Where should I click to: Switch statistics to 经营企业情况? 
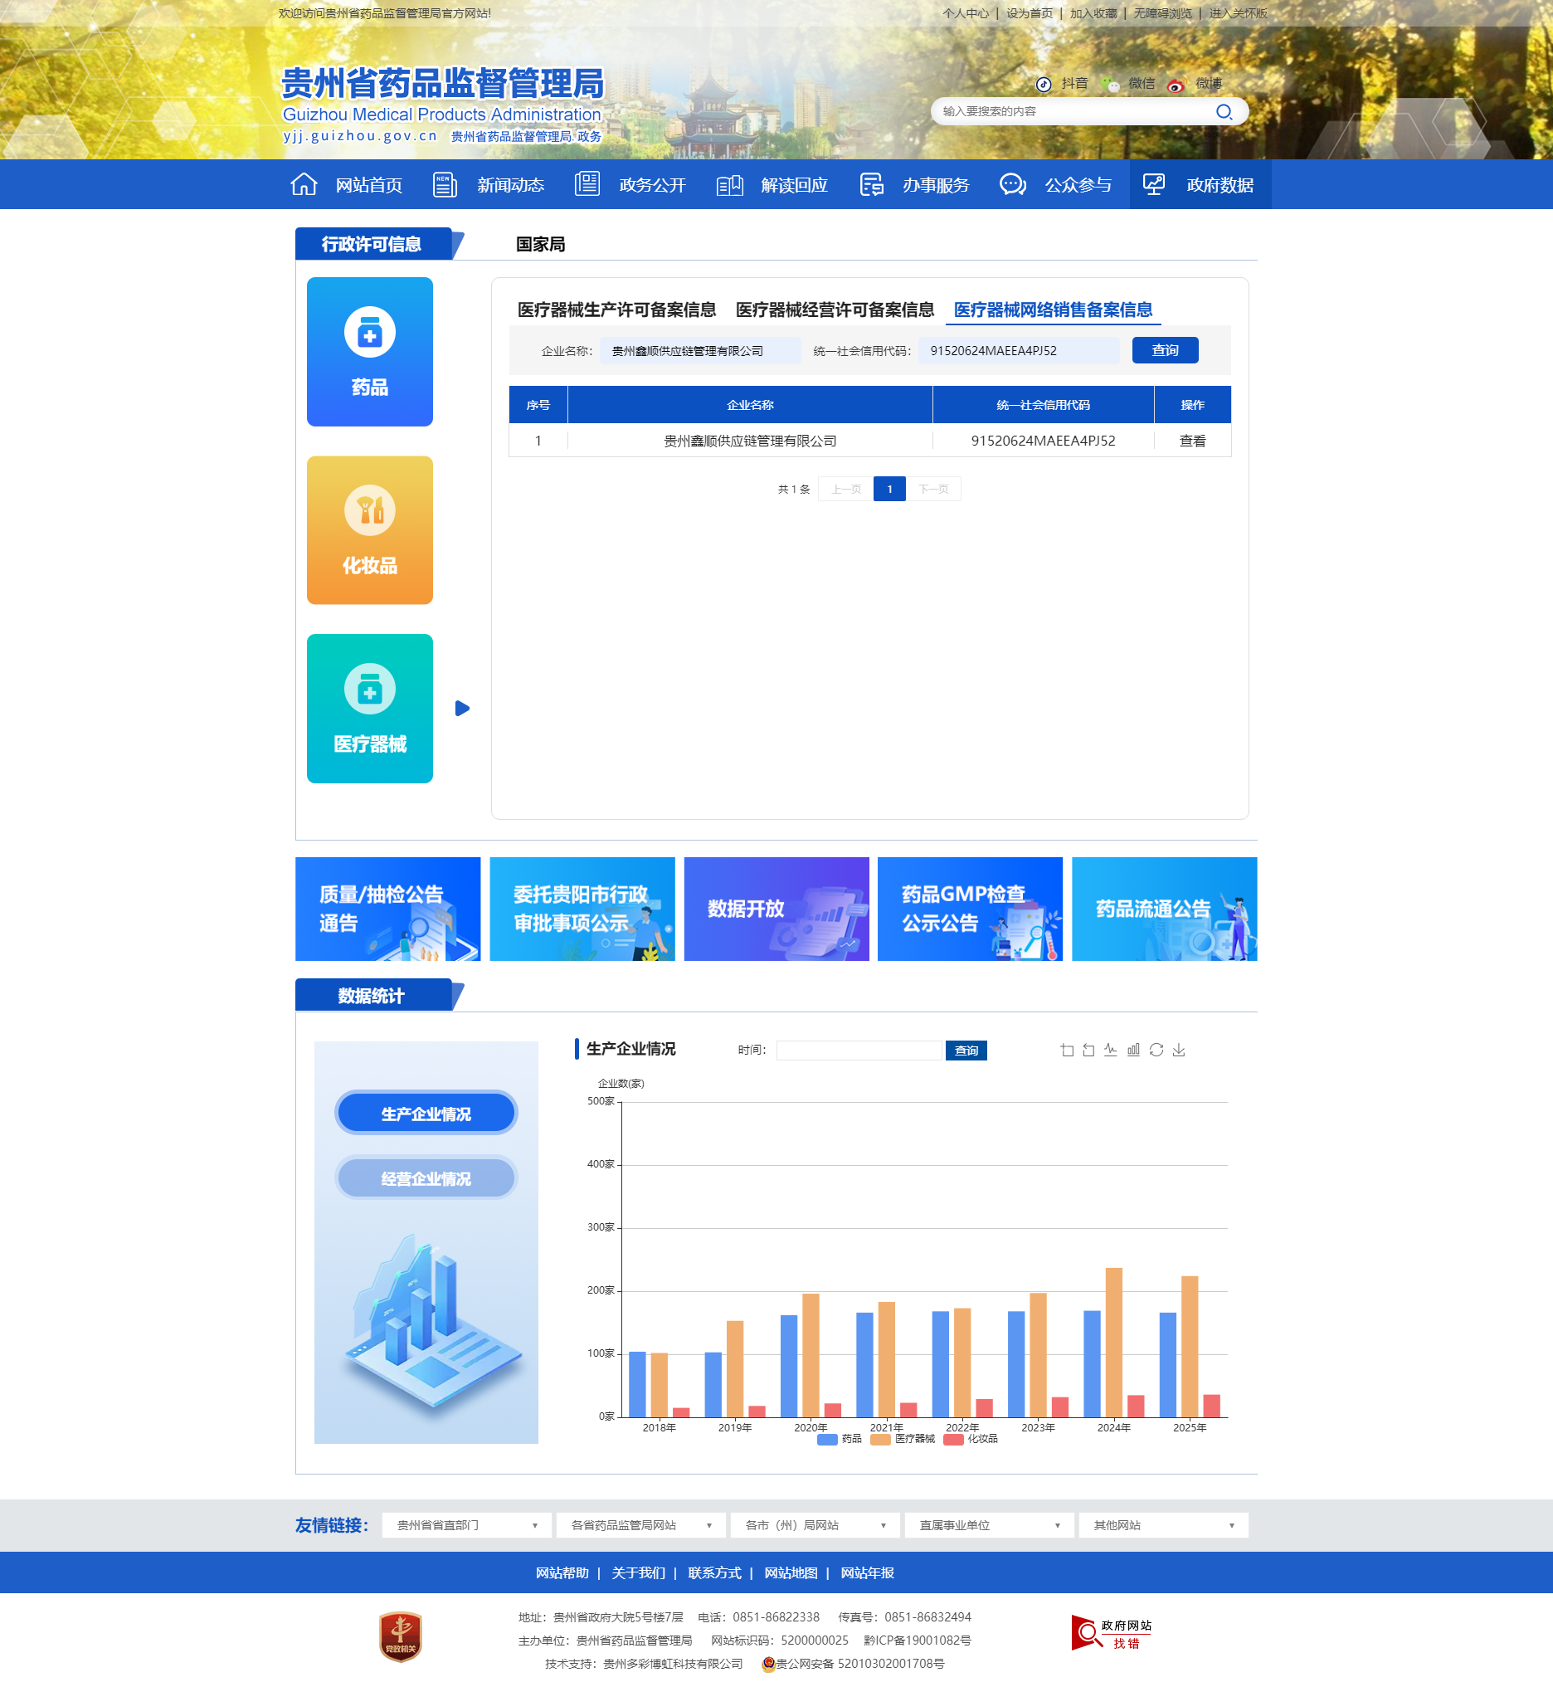(x=426, y=1178)
